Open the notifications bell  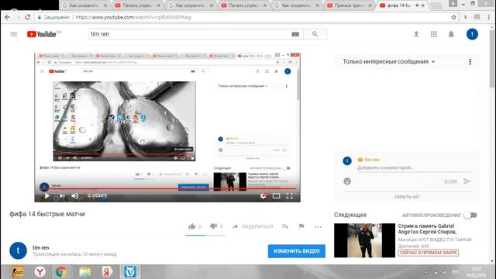[x=451, y=34]
